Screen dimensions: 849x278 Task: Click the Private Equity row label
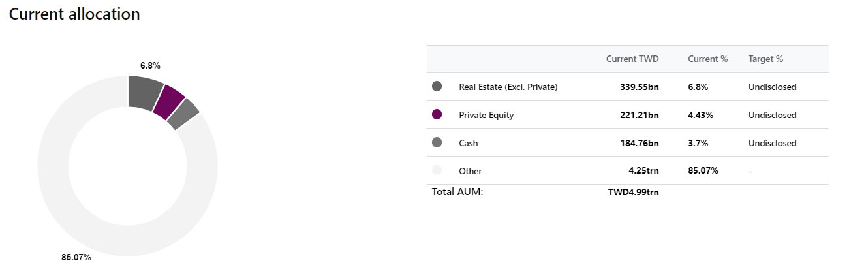[x=486, y=115]
